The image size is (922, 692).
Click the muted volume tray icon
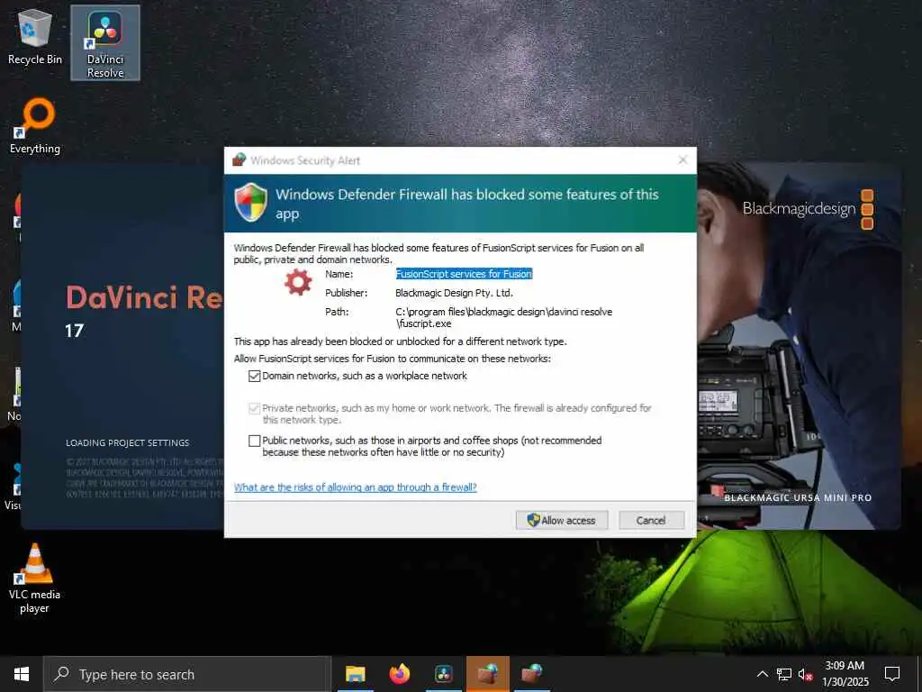(x=806, y=674)
